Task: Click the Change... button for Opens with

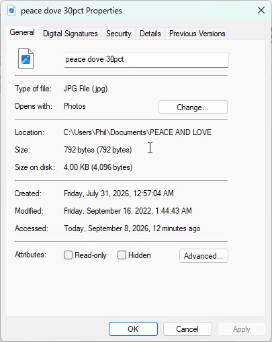Action: [x=193, y=108]
